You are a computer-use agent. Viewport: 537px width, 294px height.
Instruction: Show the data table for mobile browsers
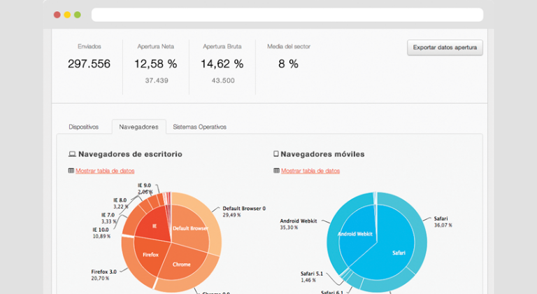coord(310,171)
